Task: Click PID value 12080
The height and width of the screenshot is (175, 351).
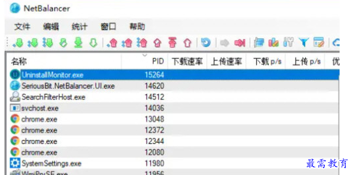Action: point(155,153)
